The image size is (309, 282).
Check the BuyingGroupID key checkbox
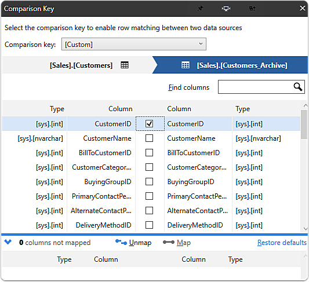(x=149, y=182)
